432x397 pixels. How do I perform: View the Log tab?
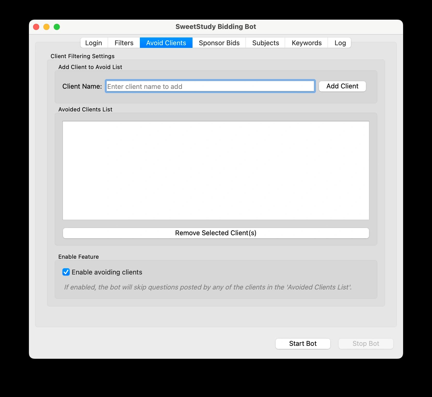click(340, 43)
